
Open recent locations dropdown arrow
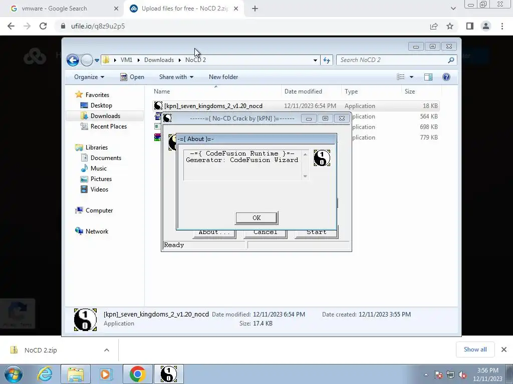(97, 60)
